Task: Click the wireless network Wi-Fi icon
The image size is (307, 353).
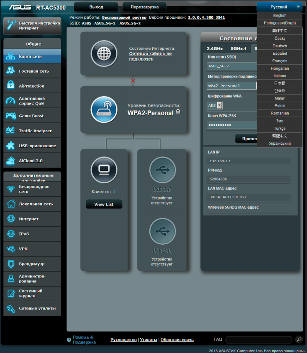Action: coord(11,189)
